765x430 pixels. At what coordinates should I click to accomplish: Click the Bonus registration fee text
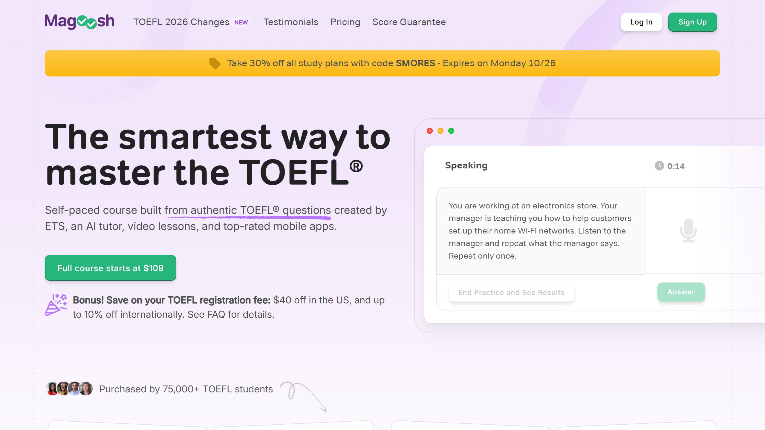tap(229, 307)
